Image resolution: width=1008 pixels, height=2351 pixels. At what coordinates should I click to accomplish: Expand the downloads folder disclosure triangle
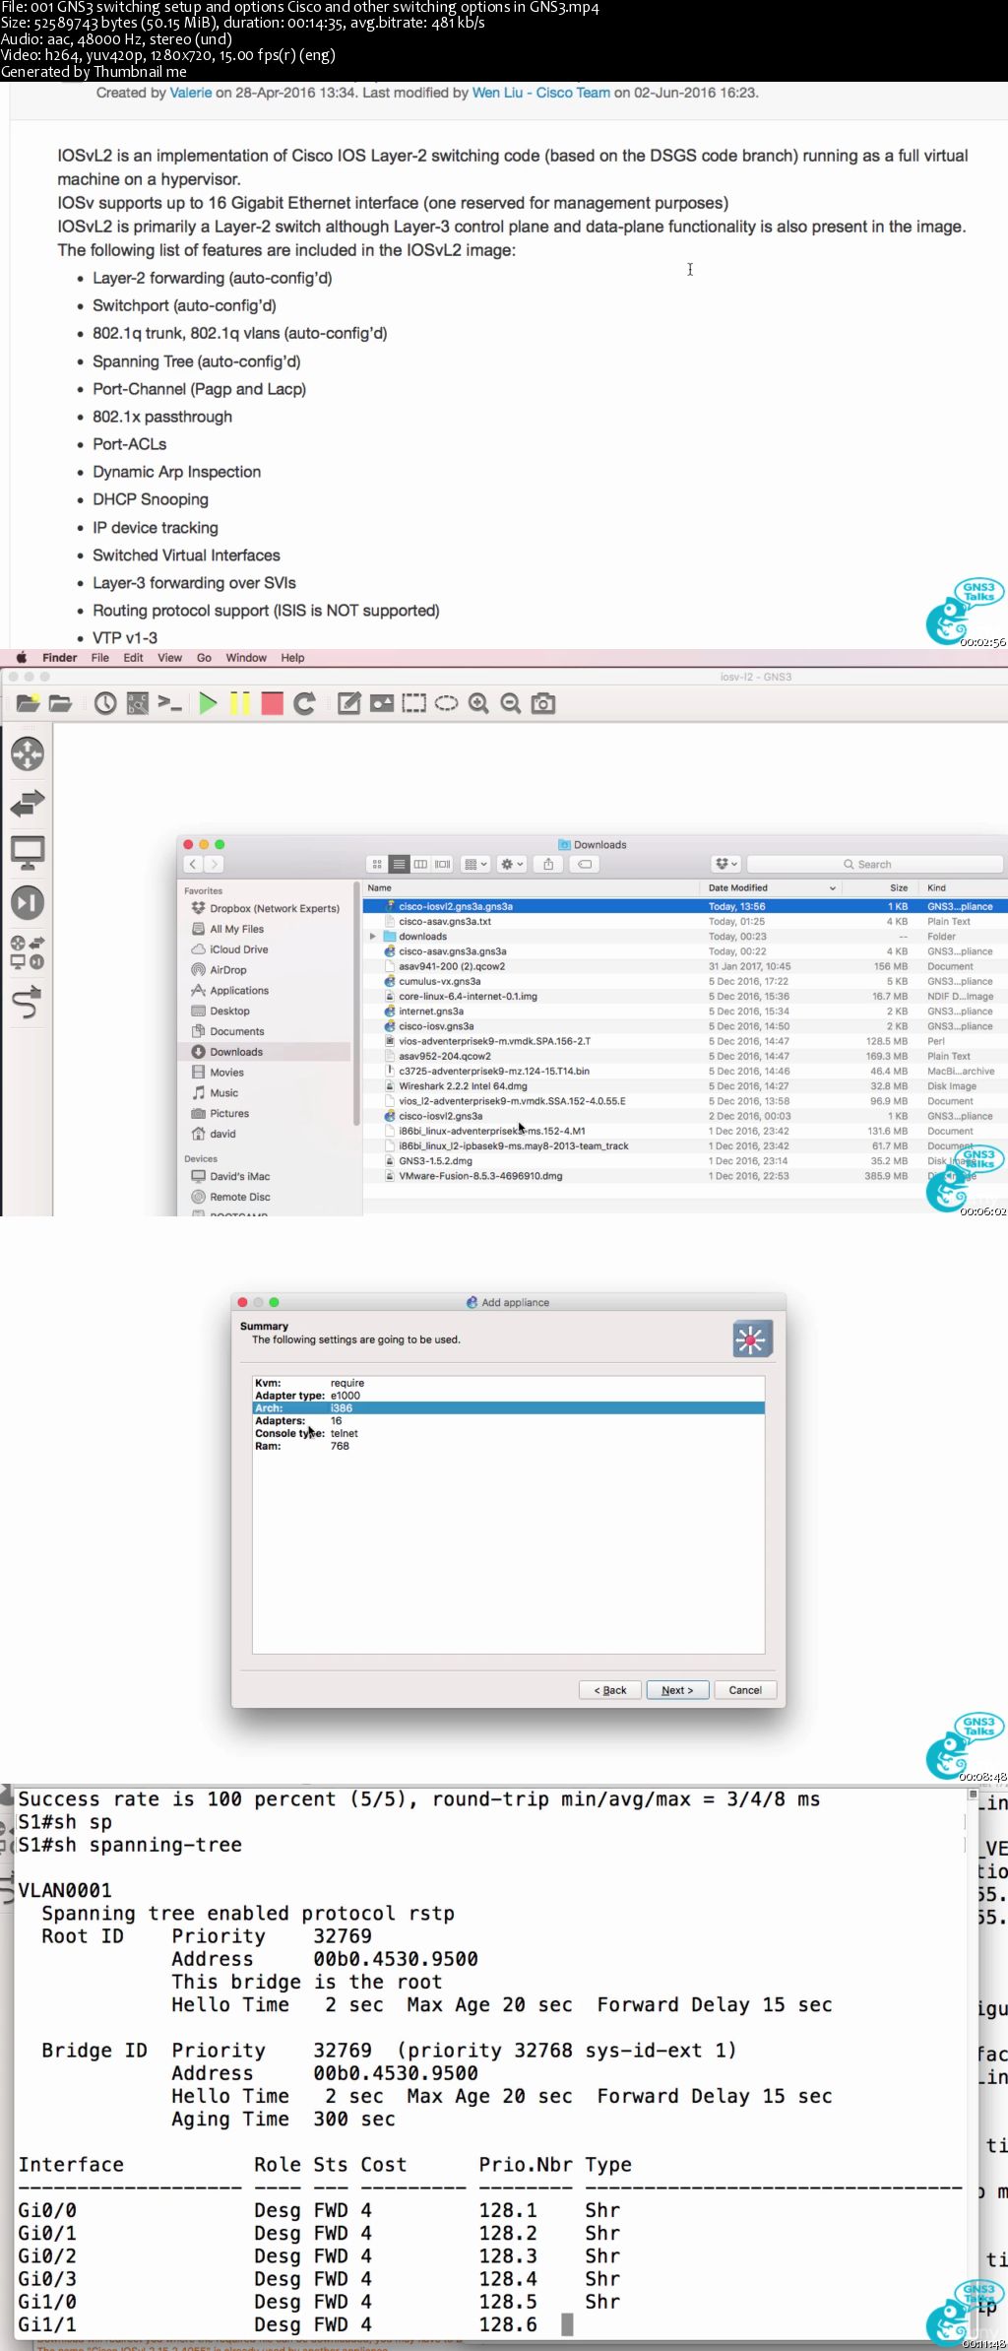click(372, 937)
